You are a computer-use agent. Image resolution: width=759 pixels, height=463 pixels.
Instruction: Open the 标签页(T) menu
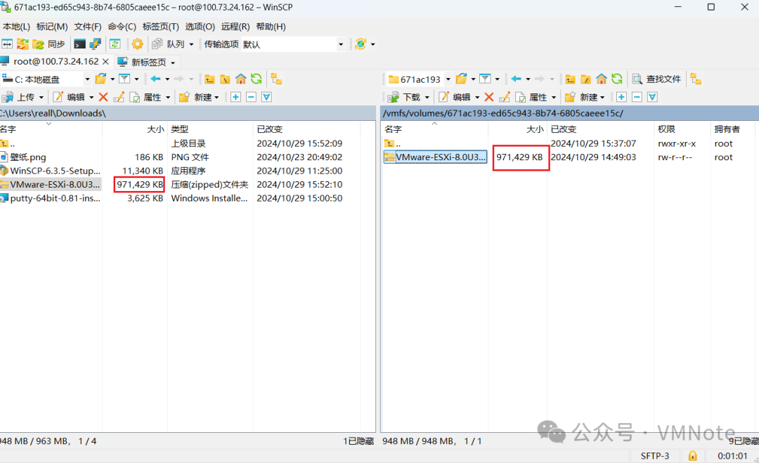coord(161,27)
